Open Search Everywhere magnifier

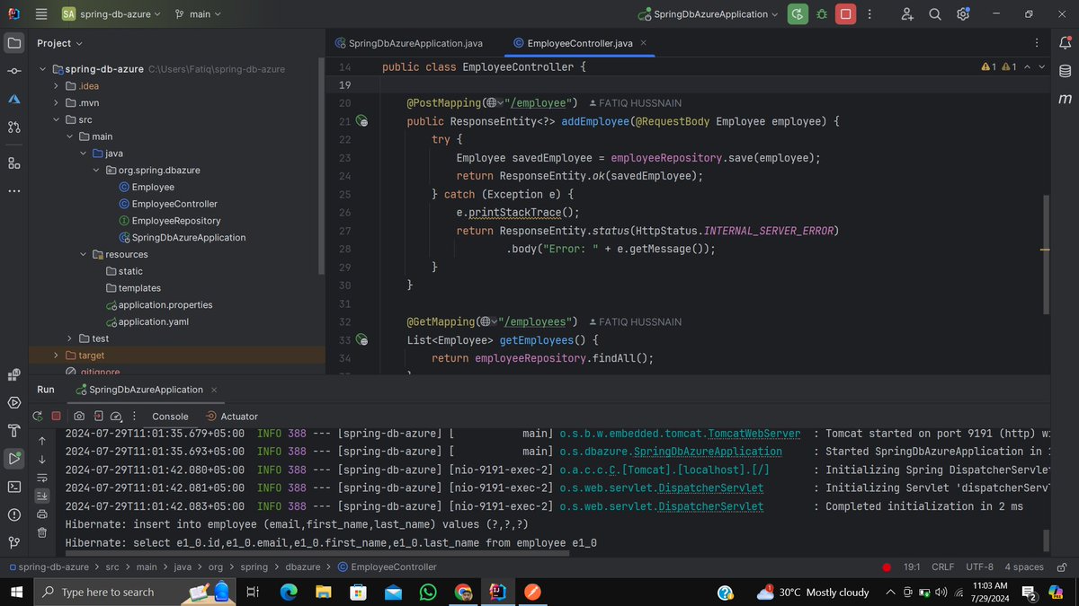935,14
